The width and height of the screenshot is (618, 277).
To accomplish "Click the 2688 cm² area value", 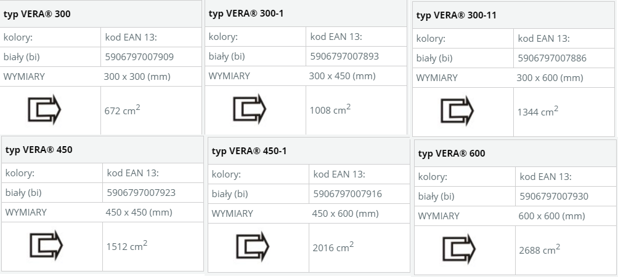I will [x=540, y=249].
